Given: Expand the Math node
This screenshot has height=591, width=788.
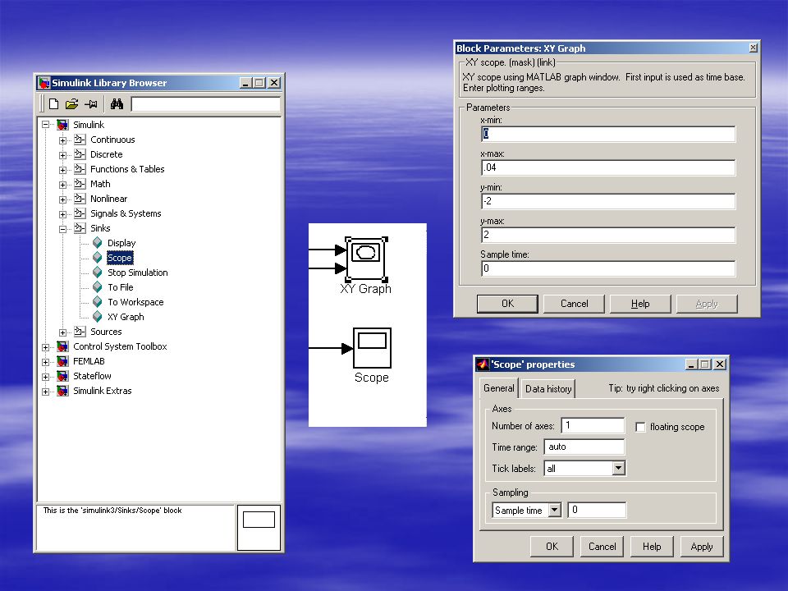Looking at the screenshot, I should point(63,185).
